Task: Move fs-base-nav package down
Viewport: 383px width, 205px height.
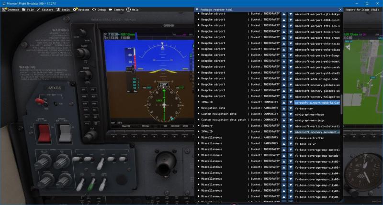Action: point(291,108)
